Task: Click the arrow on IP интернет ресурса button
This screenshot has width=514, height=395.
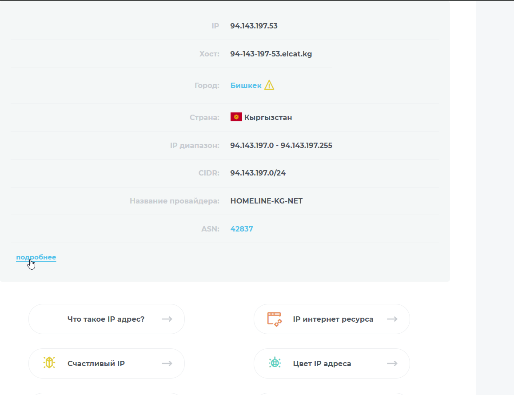Action: 392,319
